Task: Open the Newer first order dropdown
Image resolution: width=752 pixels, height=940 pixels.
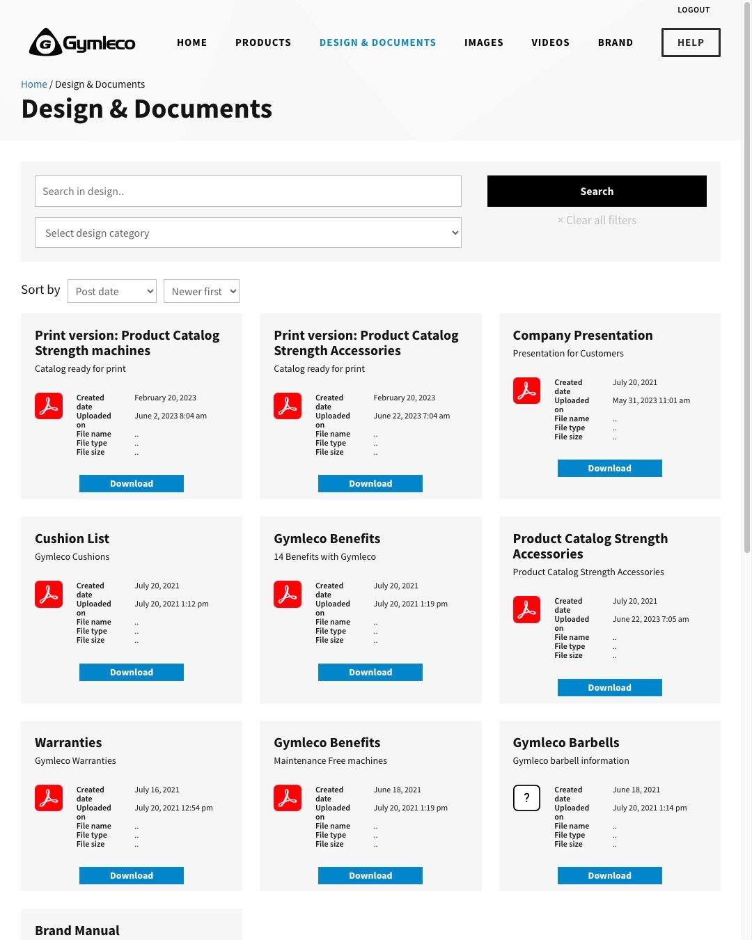Action: (201, 291)
